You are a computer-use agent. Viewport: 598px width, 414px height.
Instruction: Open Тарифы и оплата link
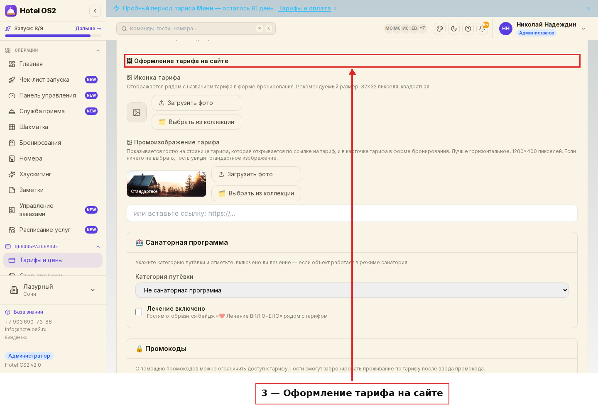304,8
